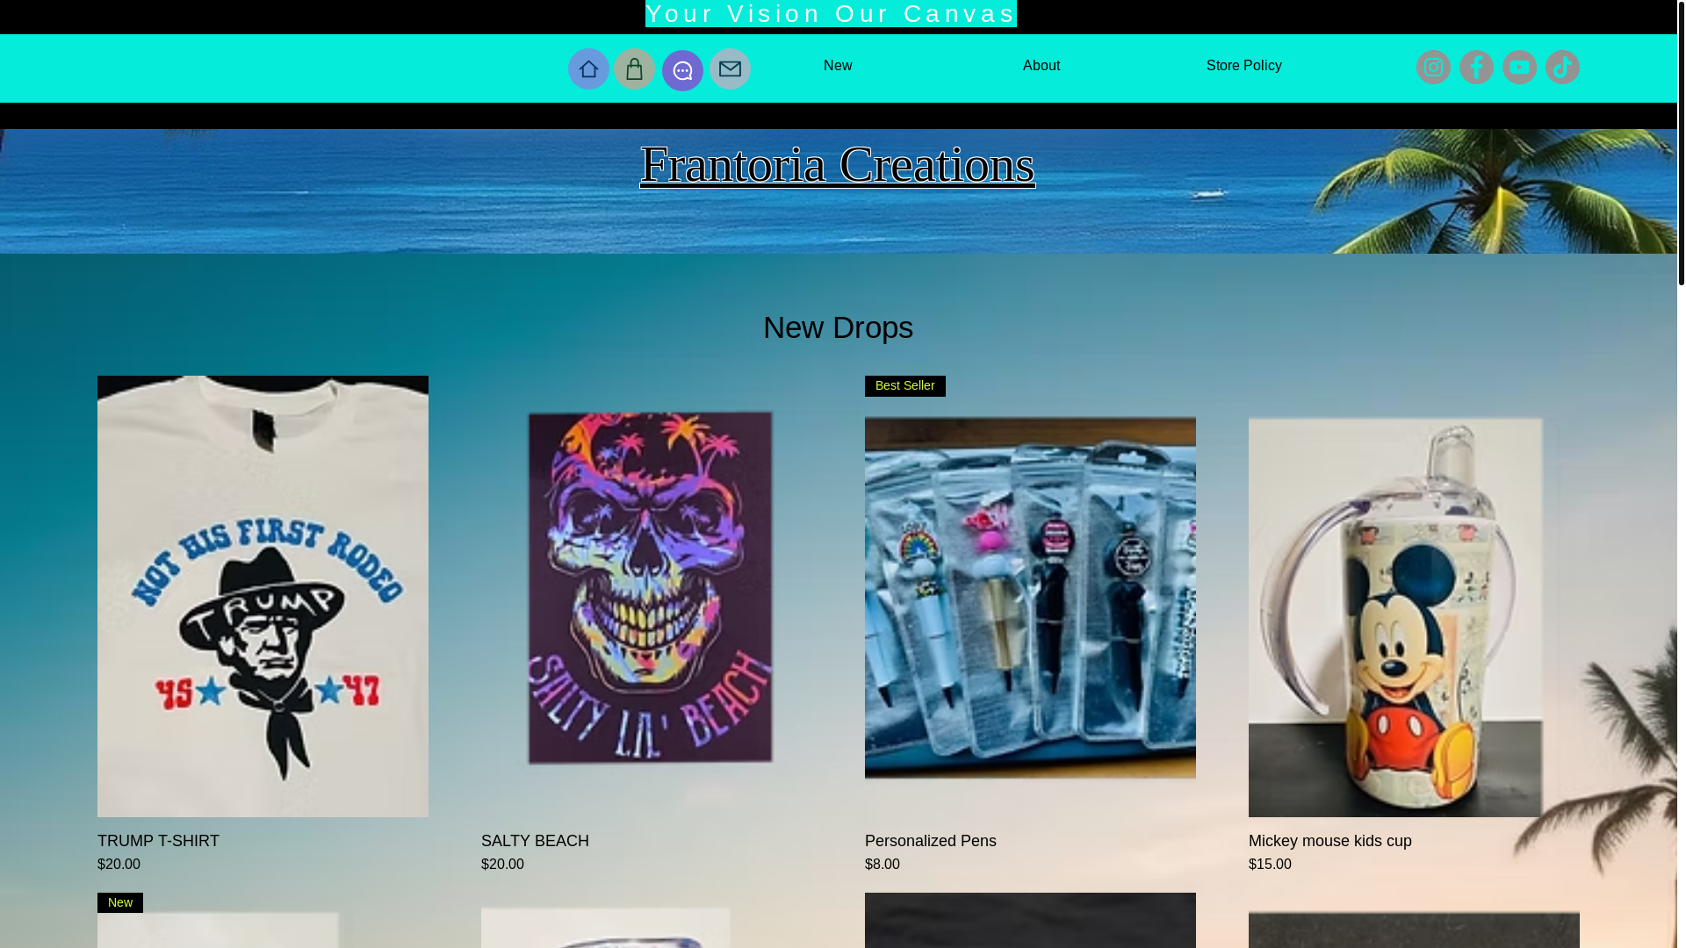Open the SALTY BEACH skull product image

[x=646, y=596]
